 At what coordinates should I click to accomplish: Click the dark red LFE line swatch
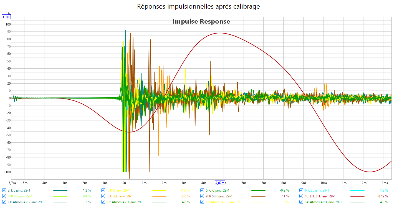pyautogui.click(x=357, y=196)
